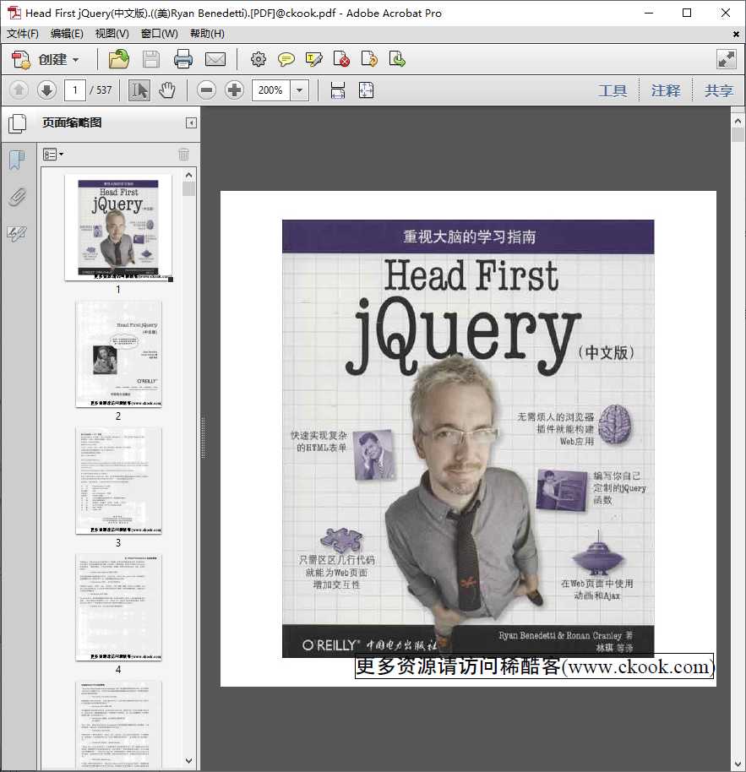Add a sticky note comment
Viewport: 746px width, 772px height.
coord(286,60)
